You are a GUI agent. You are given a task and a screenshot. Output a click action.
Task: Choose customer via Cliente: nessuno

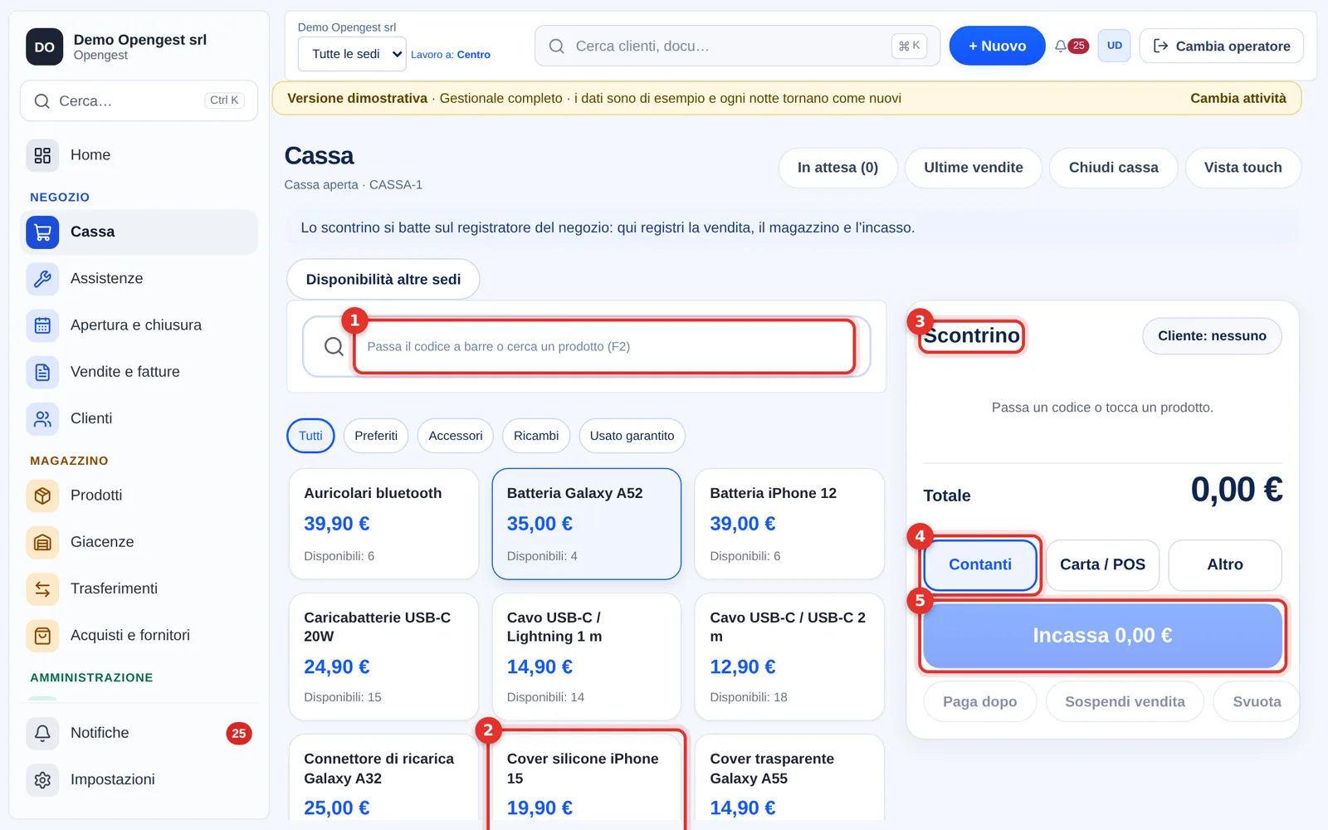click(x=1212, y=336)
